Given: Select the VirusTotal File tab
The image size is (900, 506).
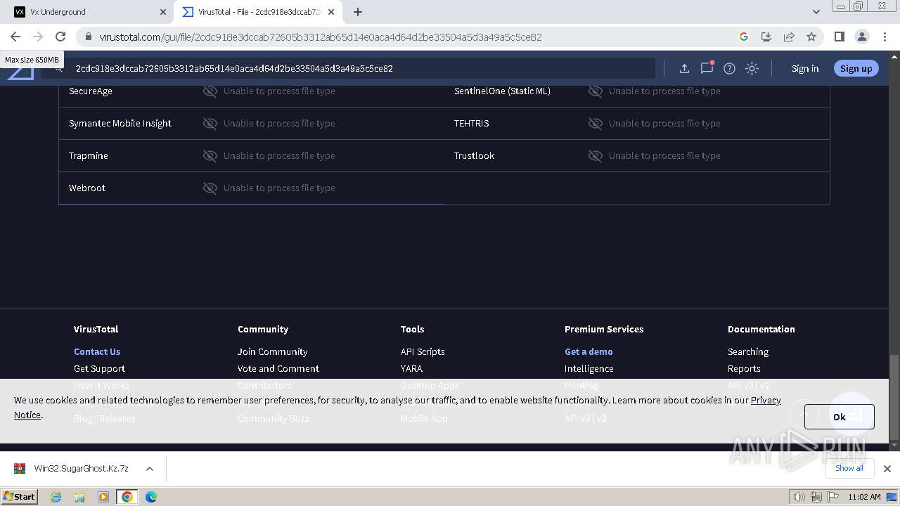Looking at the screenshot, I should point(257,12).
